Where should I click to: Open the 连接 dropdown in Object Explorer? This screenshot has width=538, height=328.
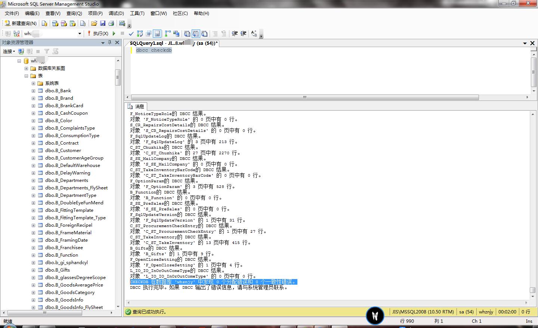coord(9,51)
